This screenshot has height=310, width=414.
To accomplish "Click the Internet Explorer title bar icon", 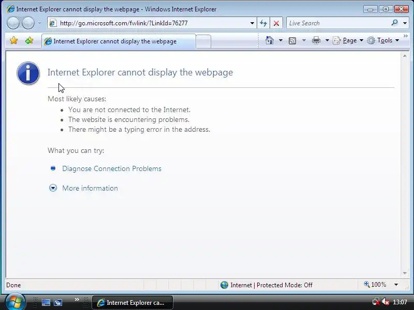I will [11, 9].
